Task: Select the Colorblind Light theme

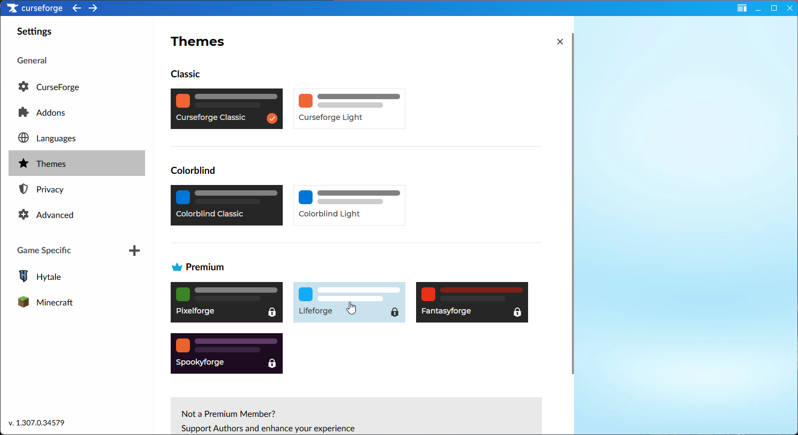Action: pos(349,205)
